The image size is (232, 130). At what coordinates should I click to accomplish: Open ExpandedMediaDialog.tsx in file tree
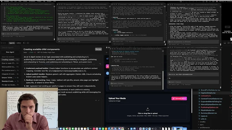tap(211, 101)
